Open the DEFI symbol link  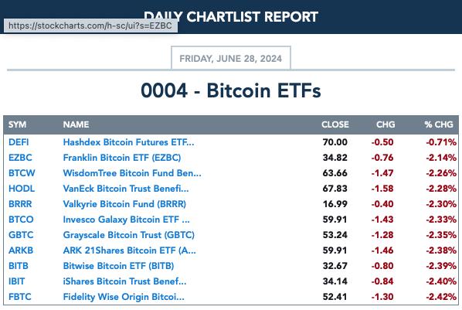[x=19, y=142]
